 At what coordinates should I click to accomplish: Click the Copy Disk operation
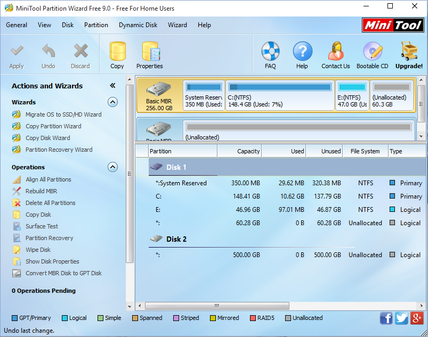tap(38, 215)
